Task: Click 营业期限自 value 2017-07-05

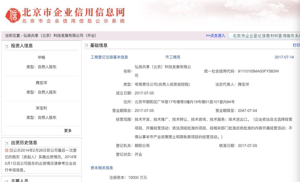Action: 144,111
